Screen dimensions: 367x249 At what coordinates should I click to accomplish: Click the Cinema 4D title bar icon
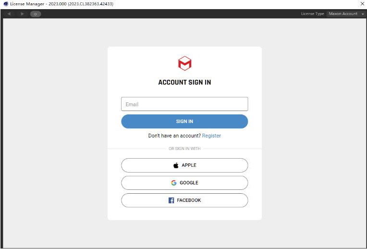(x=6, y=4)
